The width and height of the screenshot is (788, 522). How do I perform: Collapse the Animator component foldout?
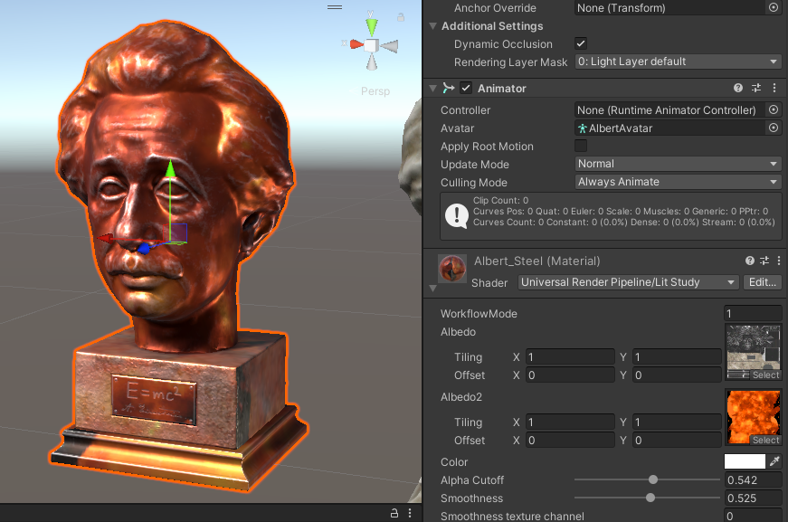pyautogui.click(x=432, y=89)
